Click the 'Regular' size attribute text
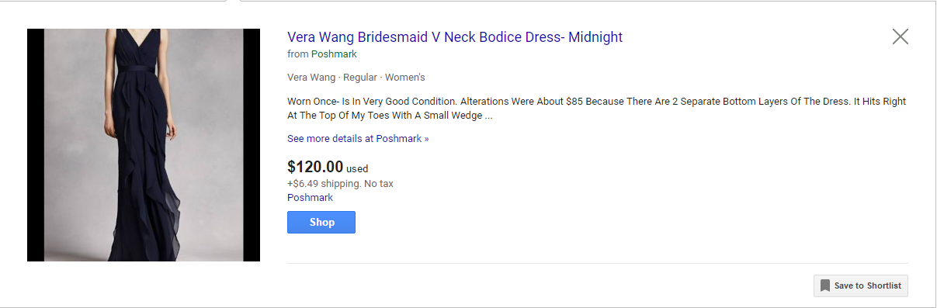This screenshot has height=308, width=937. [360, 78]
